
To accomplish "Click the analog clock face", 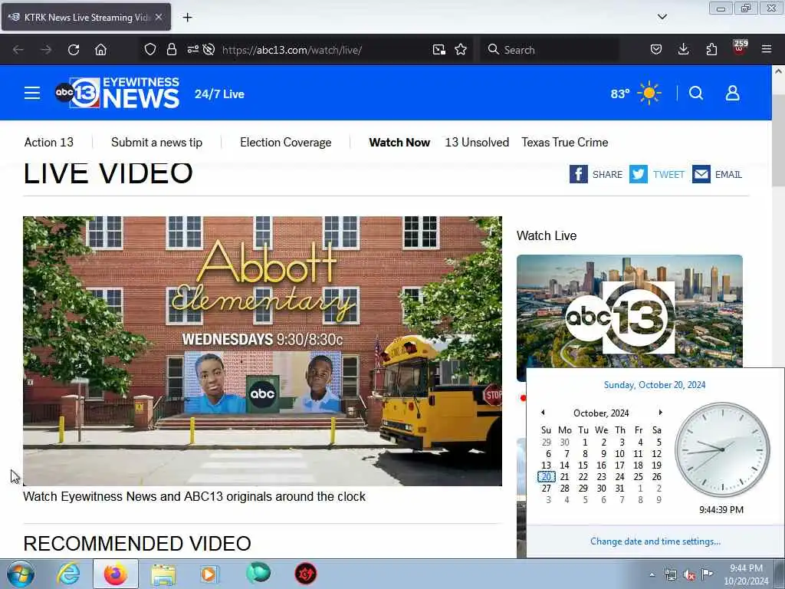I will [x=722, y=449].
